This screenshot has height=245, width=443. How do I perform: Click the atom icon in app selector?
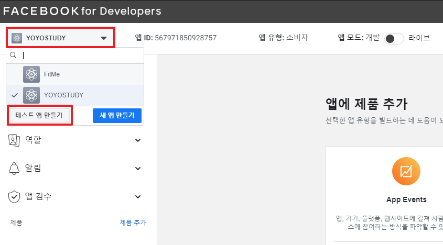(x=17, y=38)
